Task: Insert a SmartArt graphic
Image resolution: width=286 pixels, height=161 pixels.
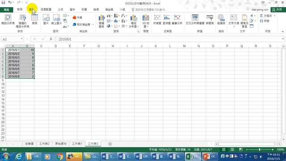Action: (65, 21)
